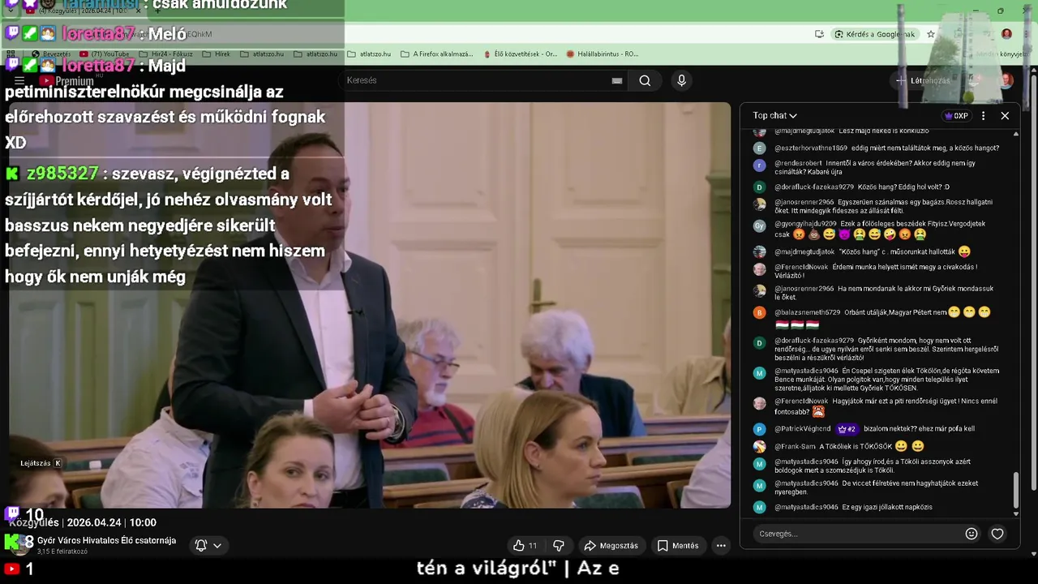The width and height of the screenshot is (1038, 584).
Task: Open the on-screen keyboard icon in search box
Action: 617,80
